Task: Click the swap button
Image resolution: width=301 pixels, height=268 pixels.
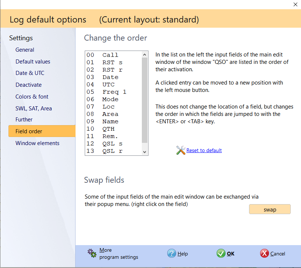Action: click(x=270, y=209)
